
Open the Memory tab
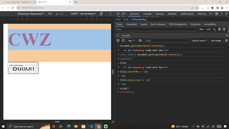pyautogui.click(x=202, y=14)
